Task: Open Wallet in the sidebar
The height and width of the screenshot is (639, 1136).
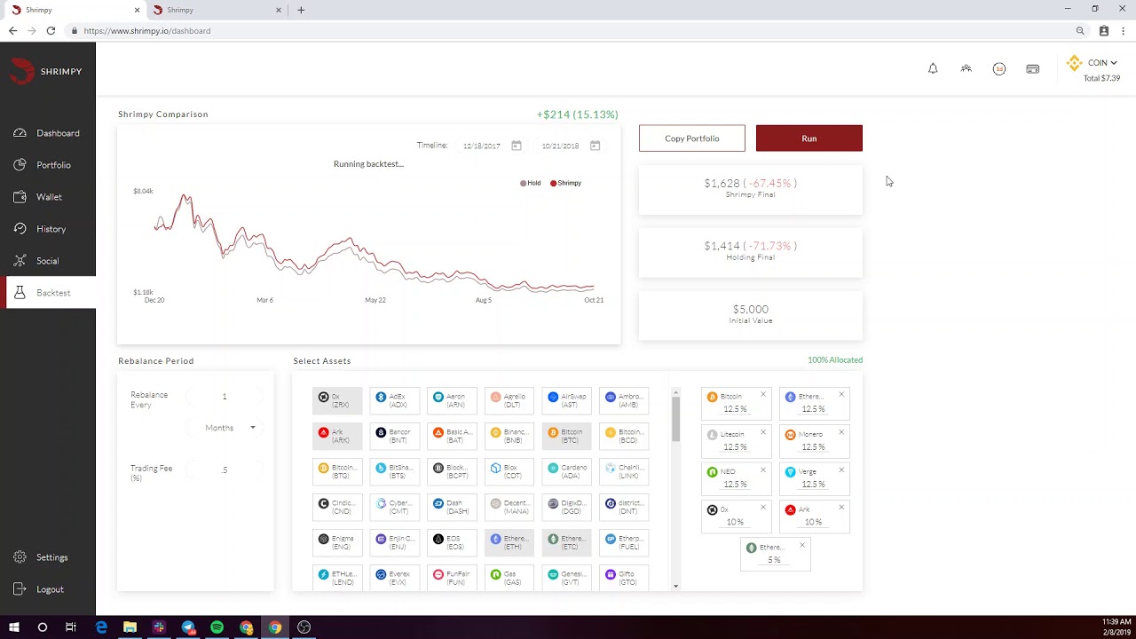Action: [48, 197]
